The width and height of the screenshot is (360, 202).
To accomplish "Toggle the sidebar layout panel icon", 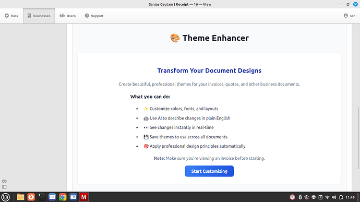I will [x=4, y=187].
